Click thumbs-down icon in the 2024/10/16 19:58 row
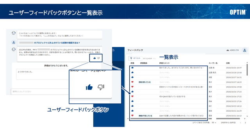 point(132,87)
